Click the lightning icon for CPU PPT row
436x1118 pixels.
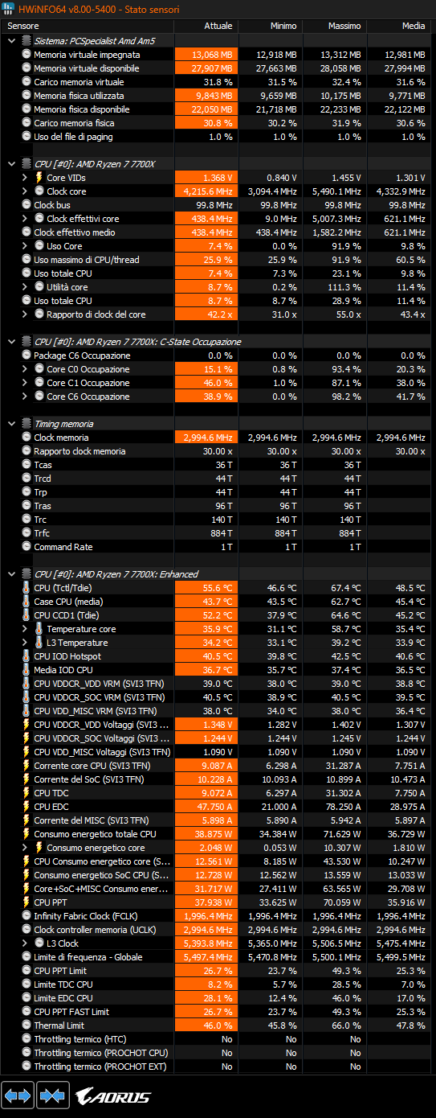tap(26, 902)
